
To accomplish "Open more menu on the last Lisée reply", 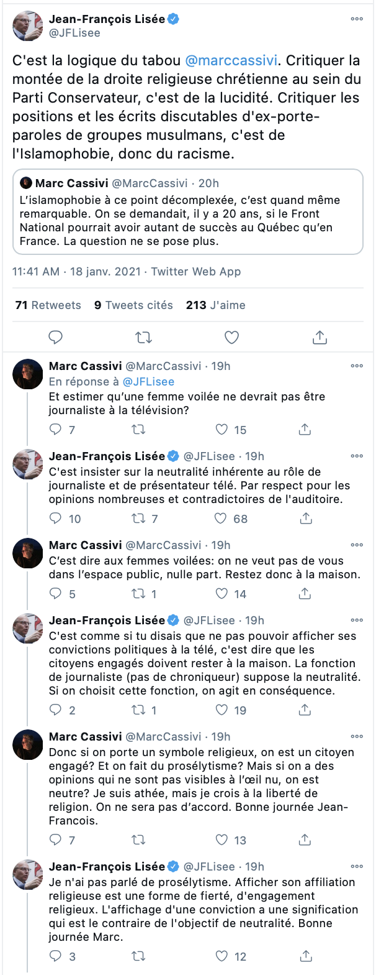I will point(357,867).
